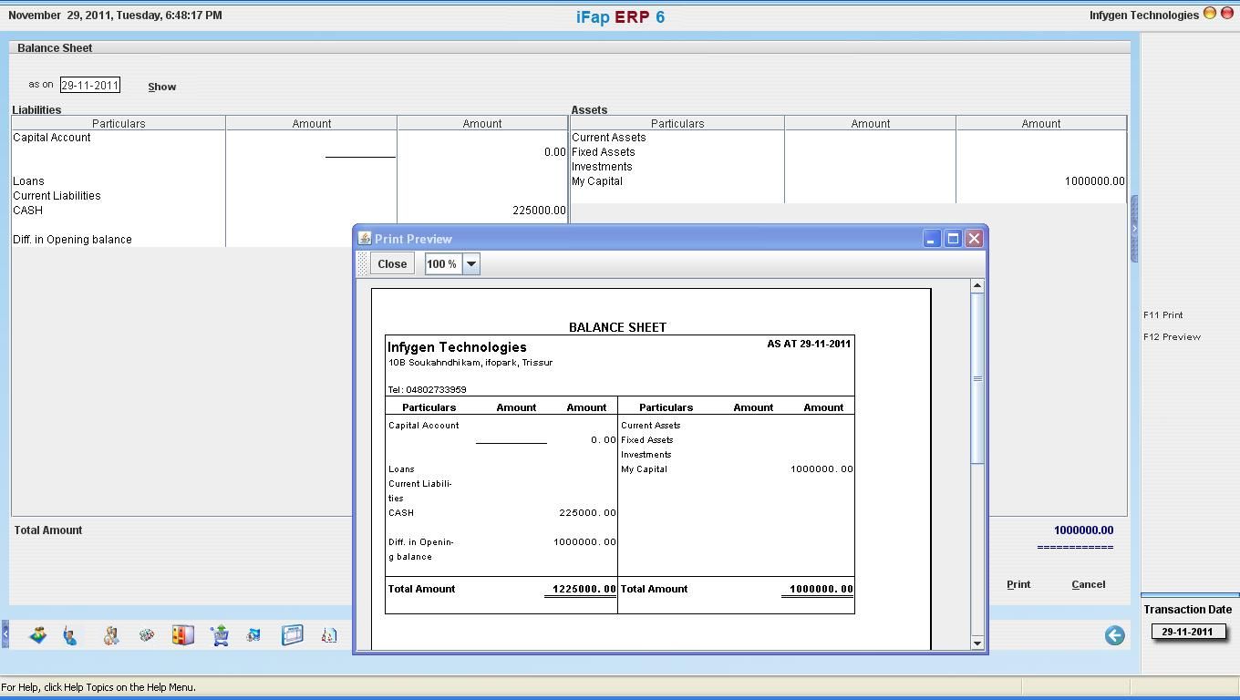Image resolution: width=1240 pixels, height=700 pixels.
Task: Click the blue total 1000000.00 at bottom right
Action: pos(1083,530)
